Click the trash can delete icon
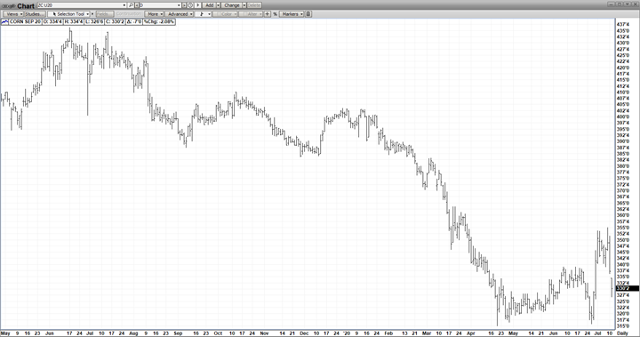 coord(308,14)
